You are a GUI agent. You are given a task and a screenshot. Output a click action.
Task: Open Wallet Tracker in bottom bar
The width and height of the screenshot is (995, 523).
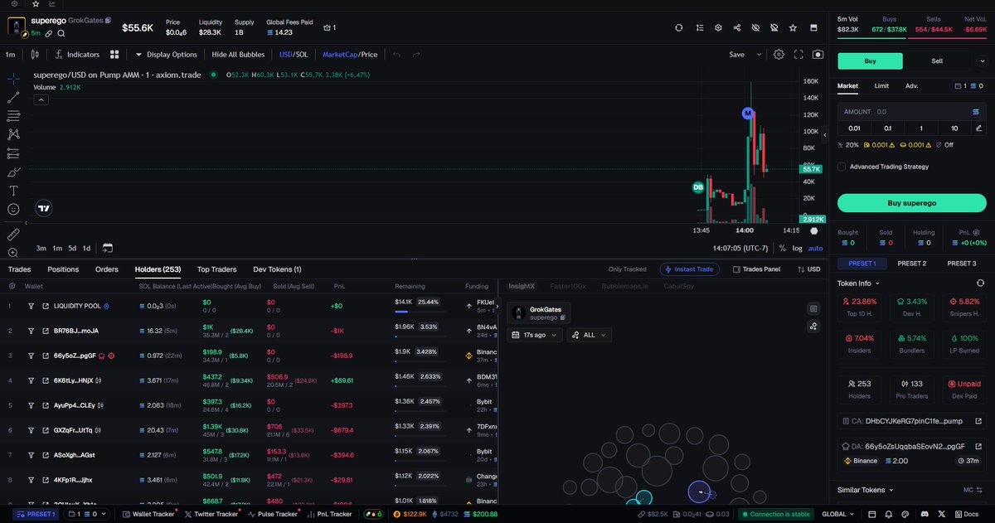point(148,514)
